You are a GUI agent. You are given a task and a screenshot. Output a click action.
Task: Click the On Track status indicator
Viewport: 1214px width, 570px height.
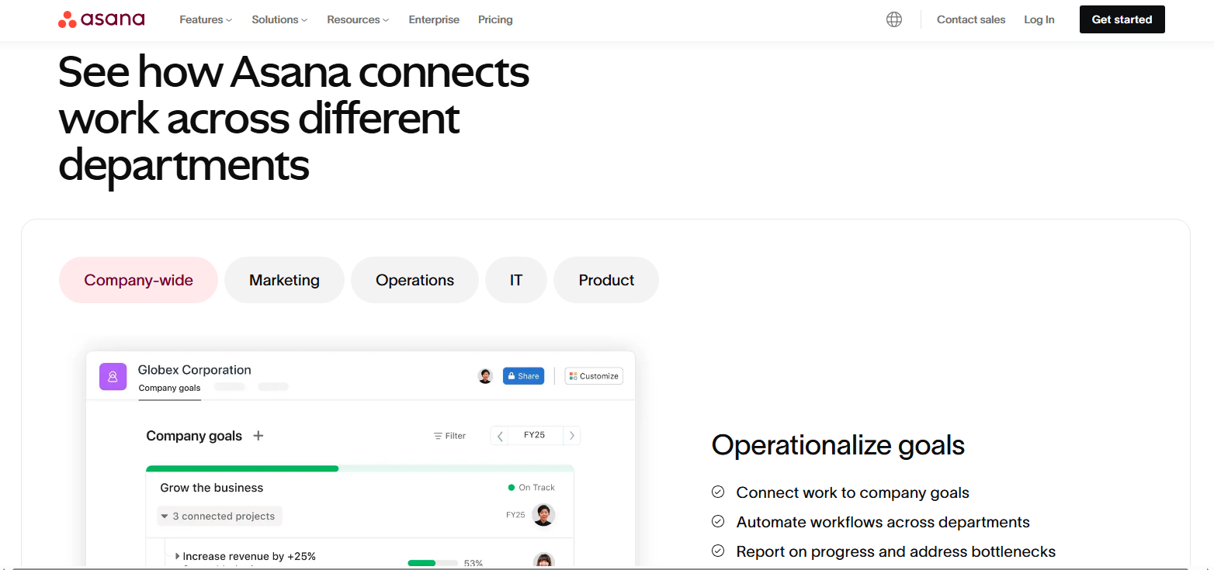(x=532, y=488)
